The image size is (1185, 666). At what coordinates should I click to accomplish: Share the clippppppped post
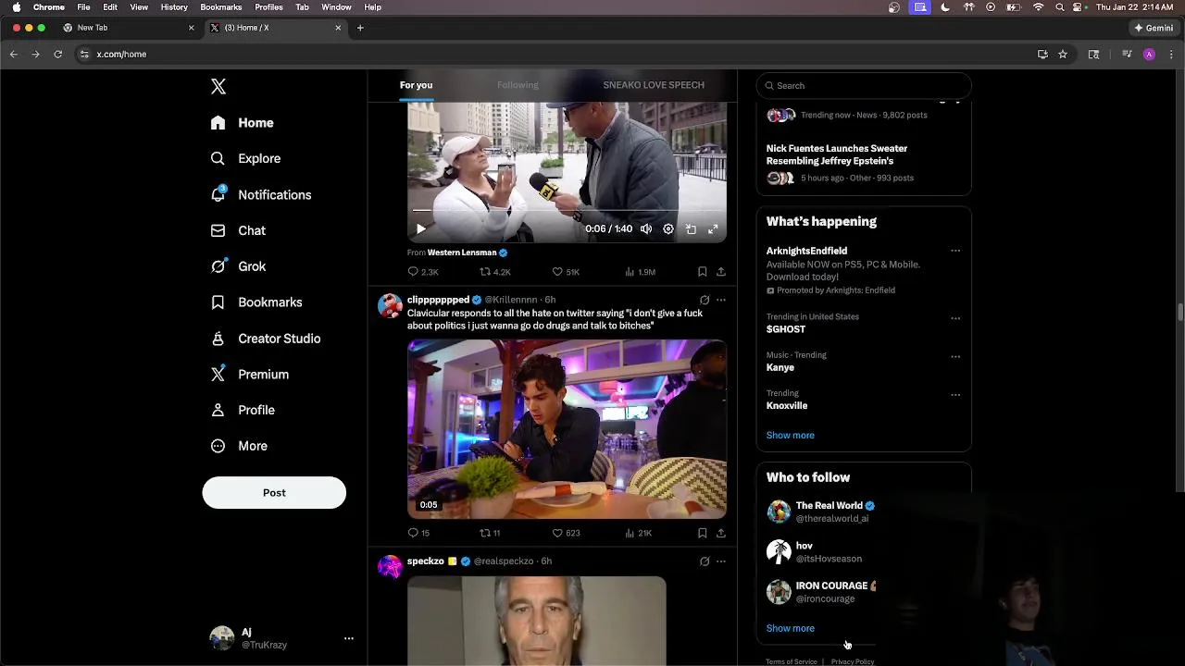(720, 533)
